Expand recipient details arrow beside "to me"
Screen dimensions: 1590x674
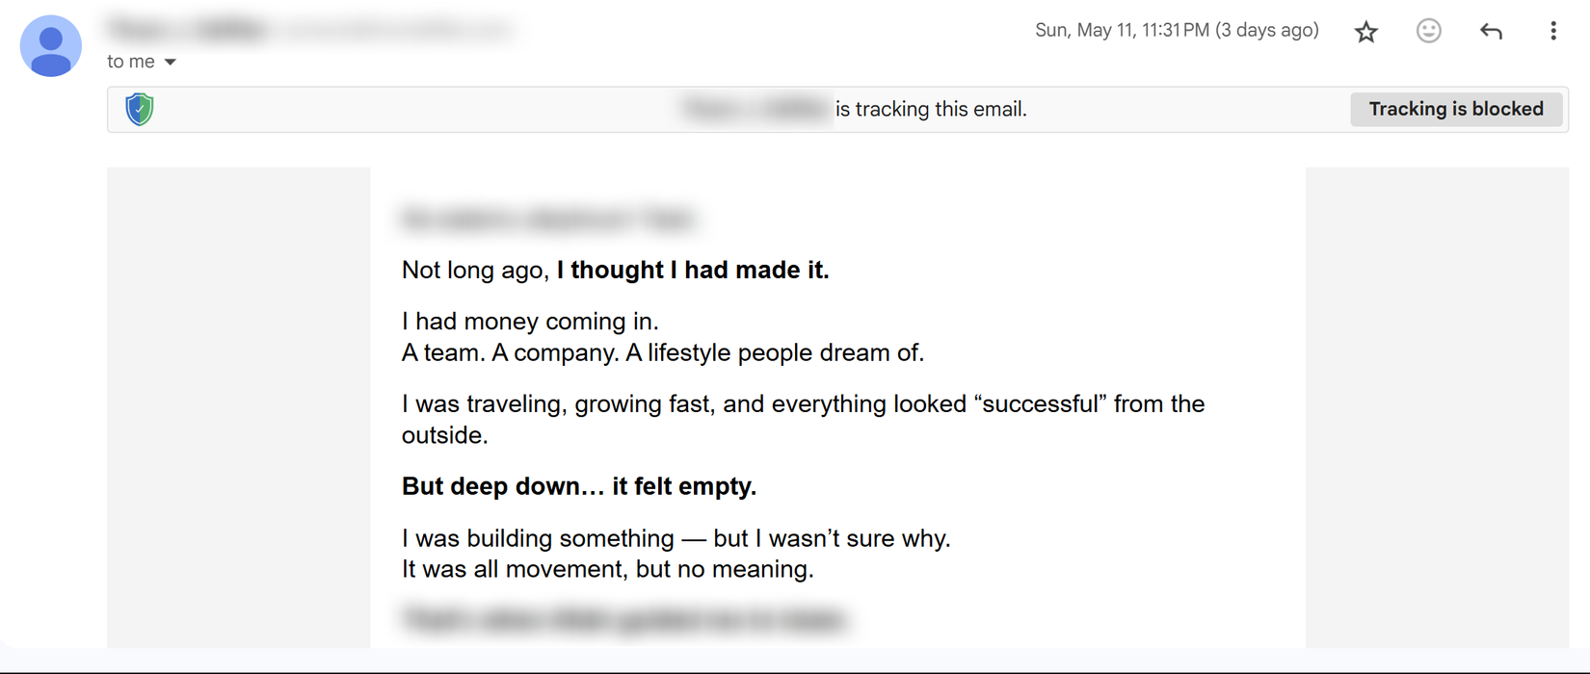171,62
